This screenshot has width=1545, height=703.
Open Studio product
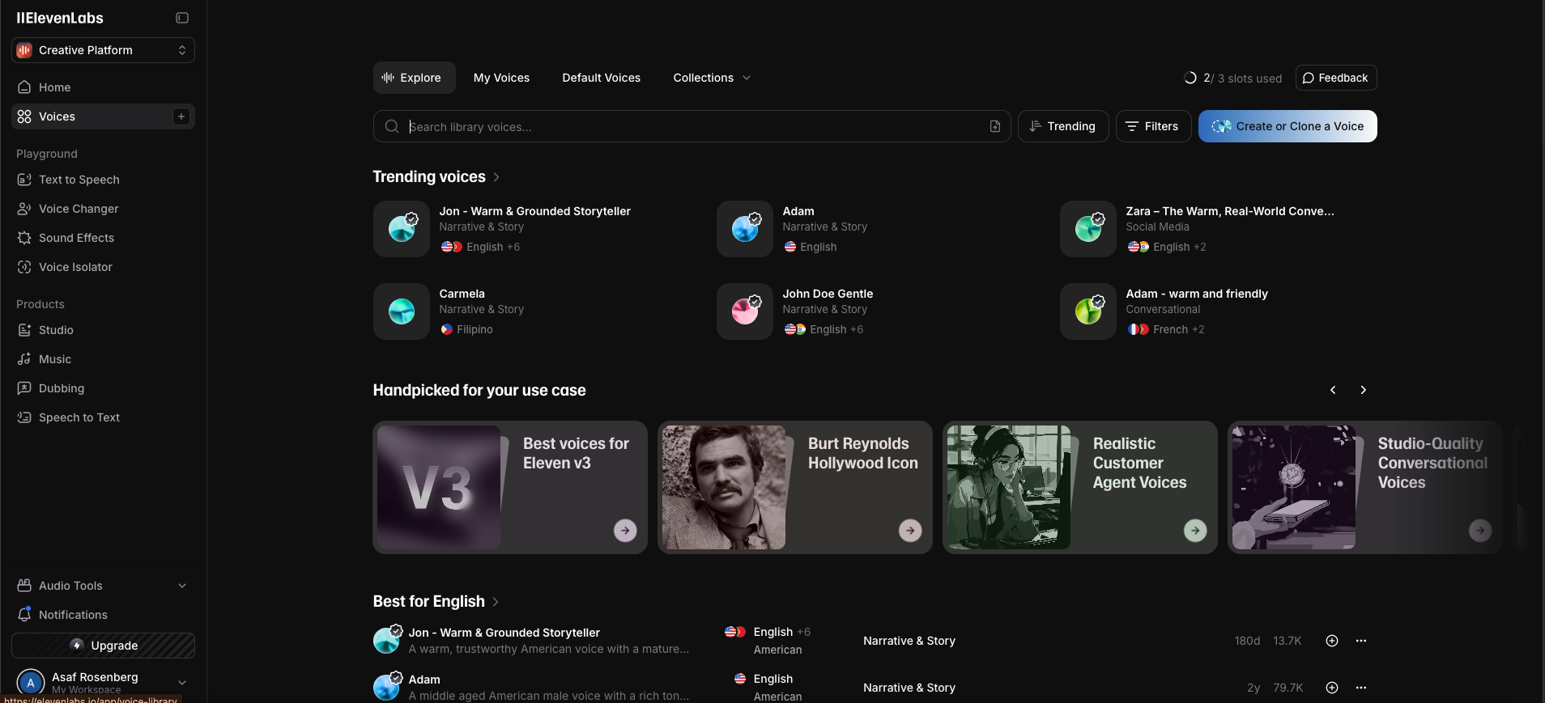tap(103, 330)
